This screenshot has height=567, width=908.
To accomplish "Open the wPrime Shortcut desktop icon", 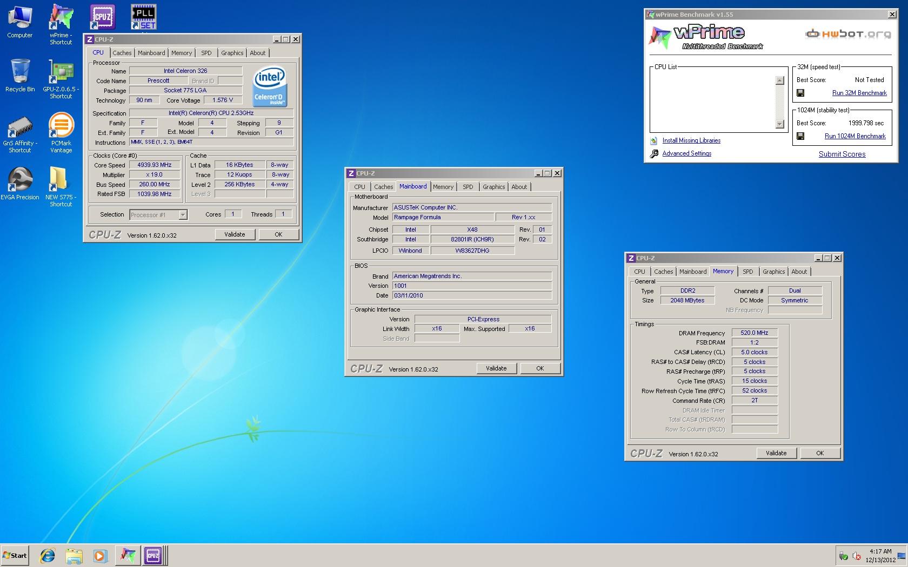I will (x=61, y=24).
